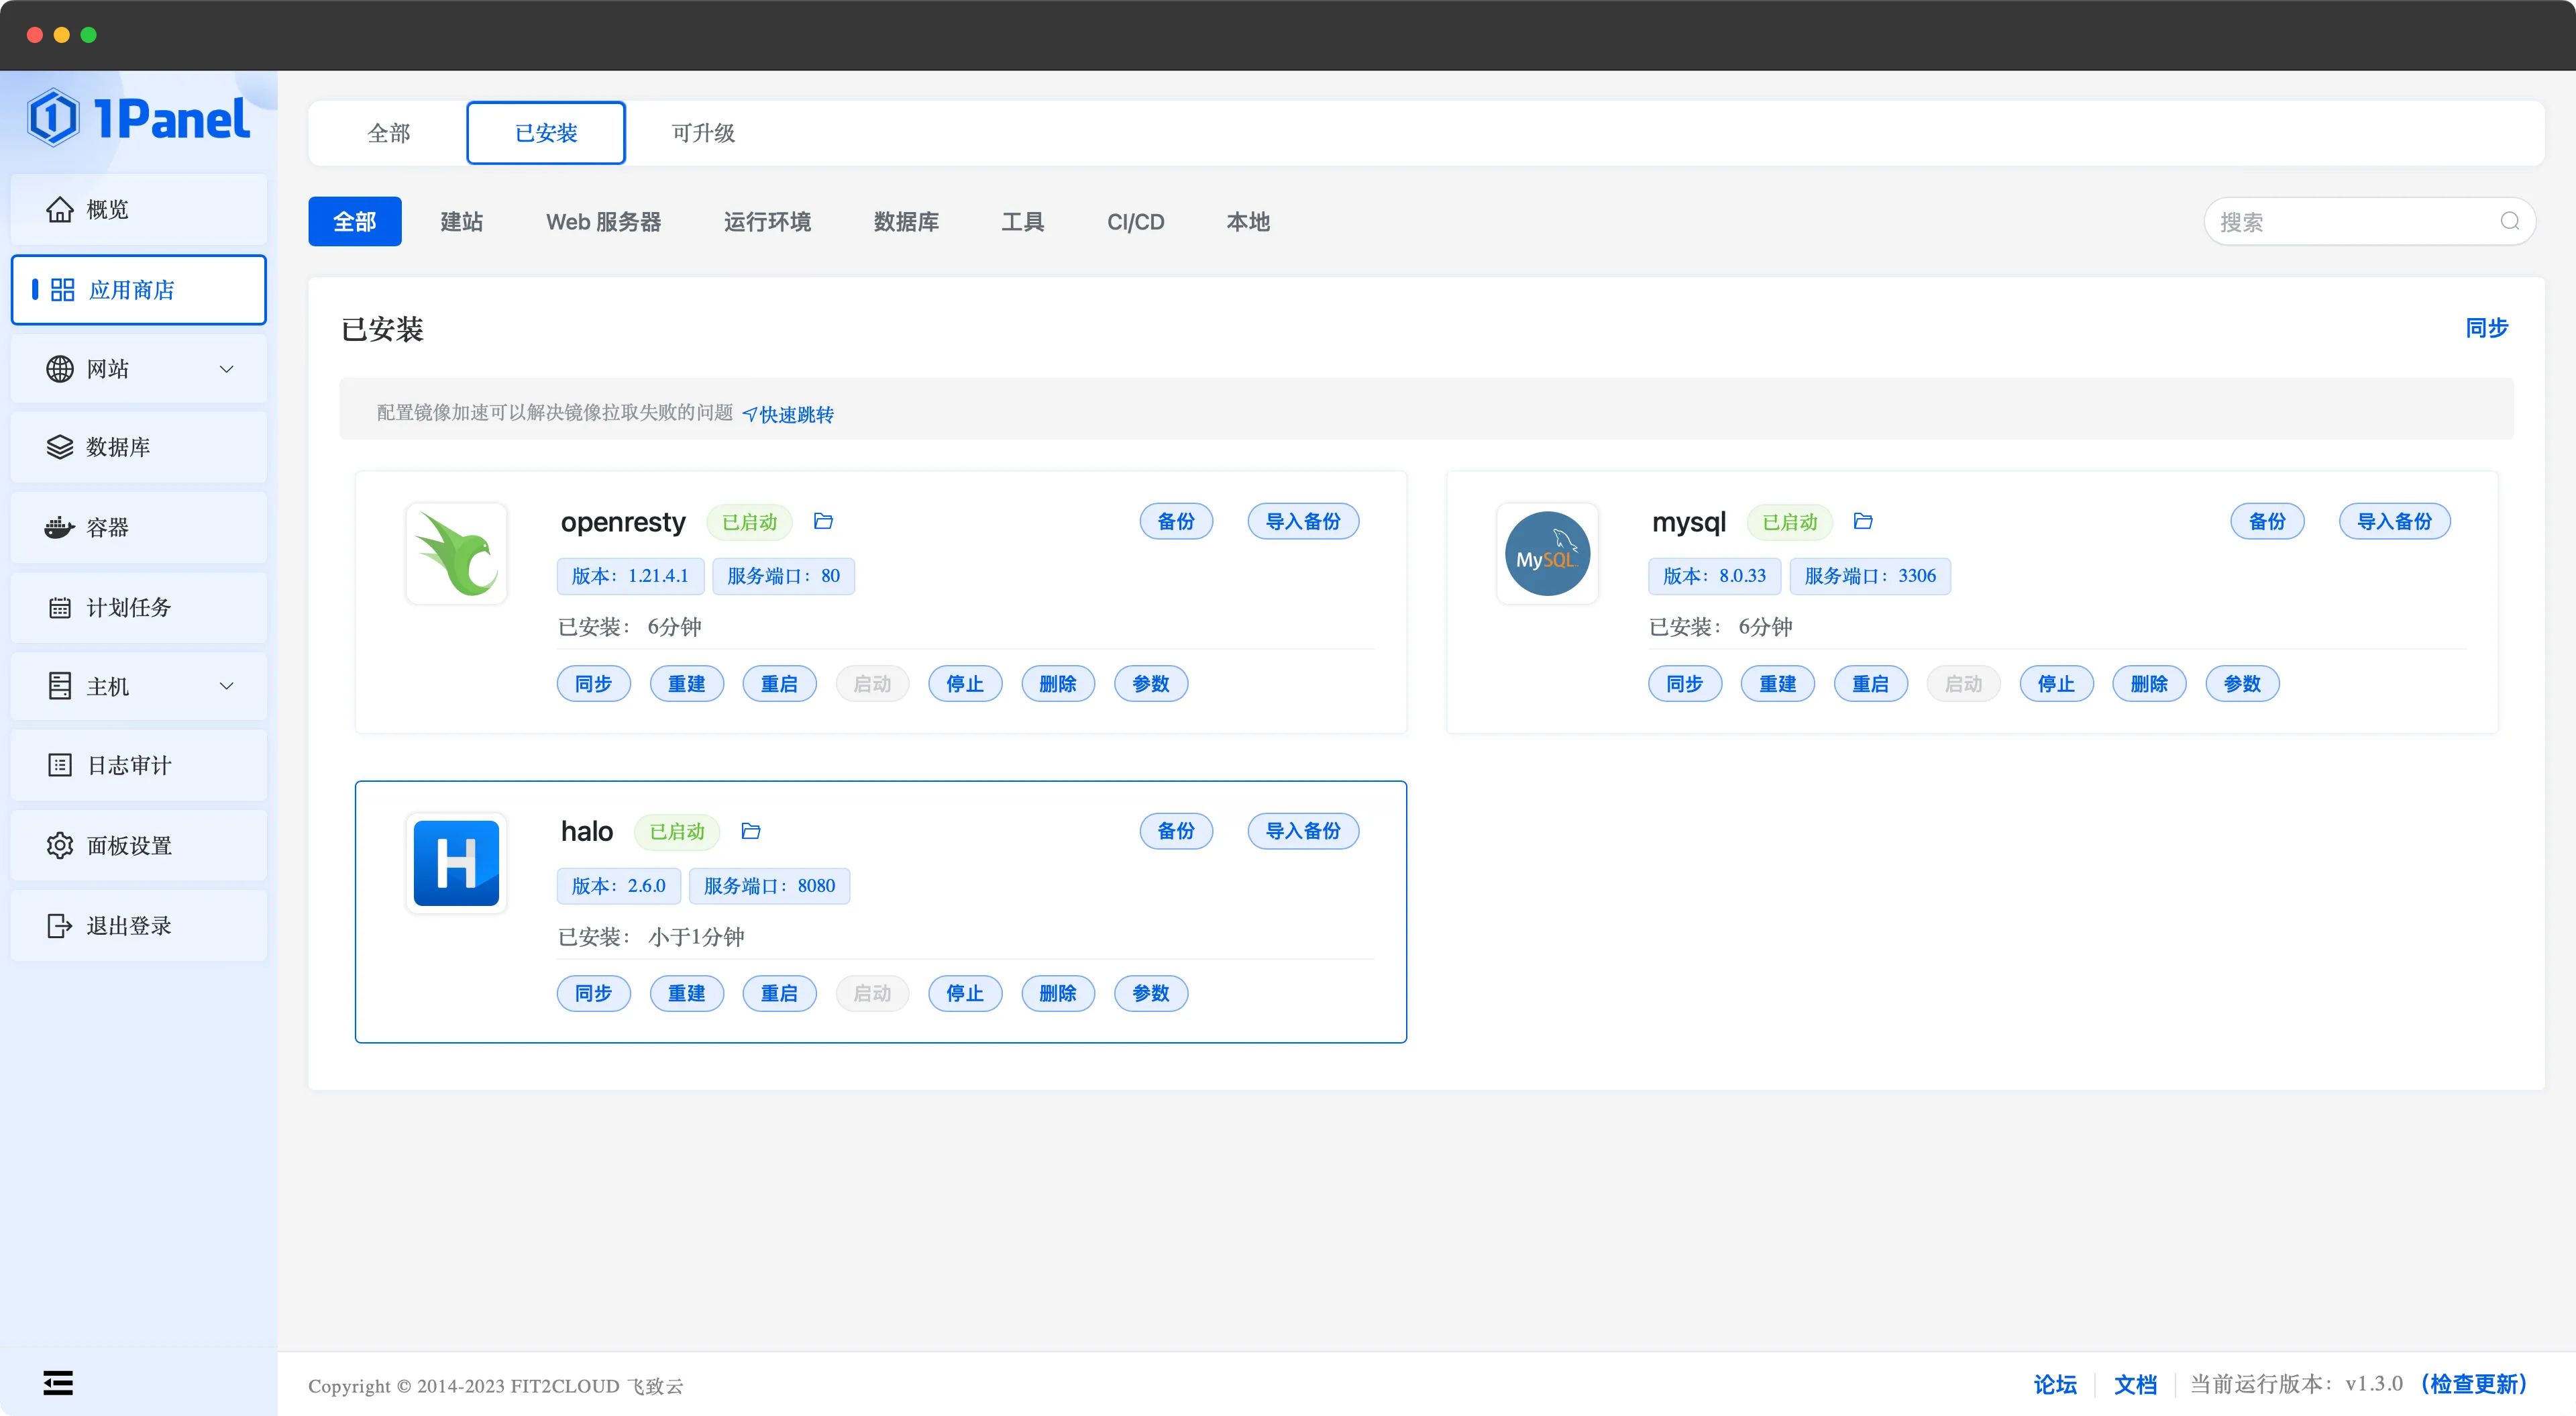Delete mysql with 删除 button
The width and height of the screenshot is (2576, 1416).
click(2149, 683)
